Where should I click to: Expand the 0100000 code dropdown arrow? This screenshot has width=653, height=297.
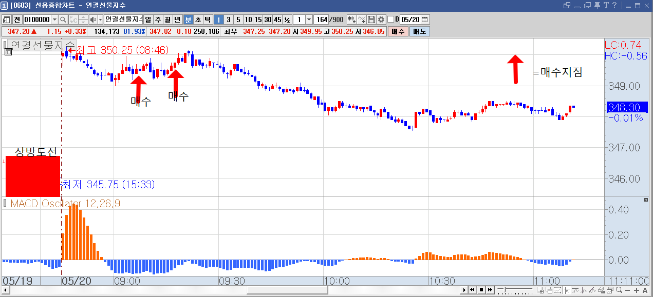coord(54,19)
